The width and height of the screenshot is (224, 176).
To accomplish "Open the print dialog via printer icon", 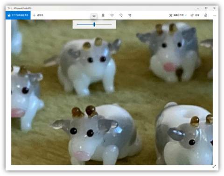I will point(206,15).
